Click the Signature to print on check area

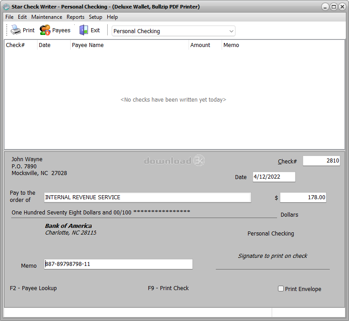point(273,256)
